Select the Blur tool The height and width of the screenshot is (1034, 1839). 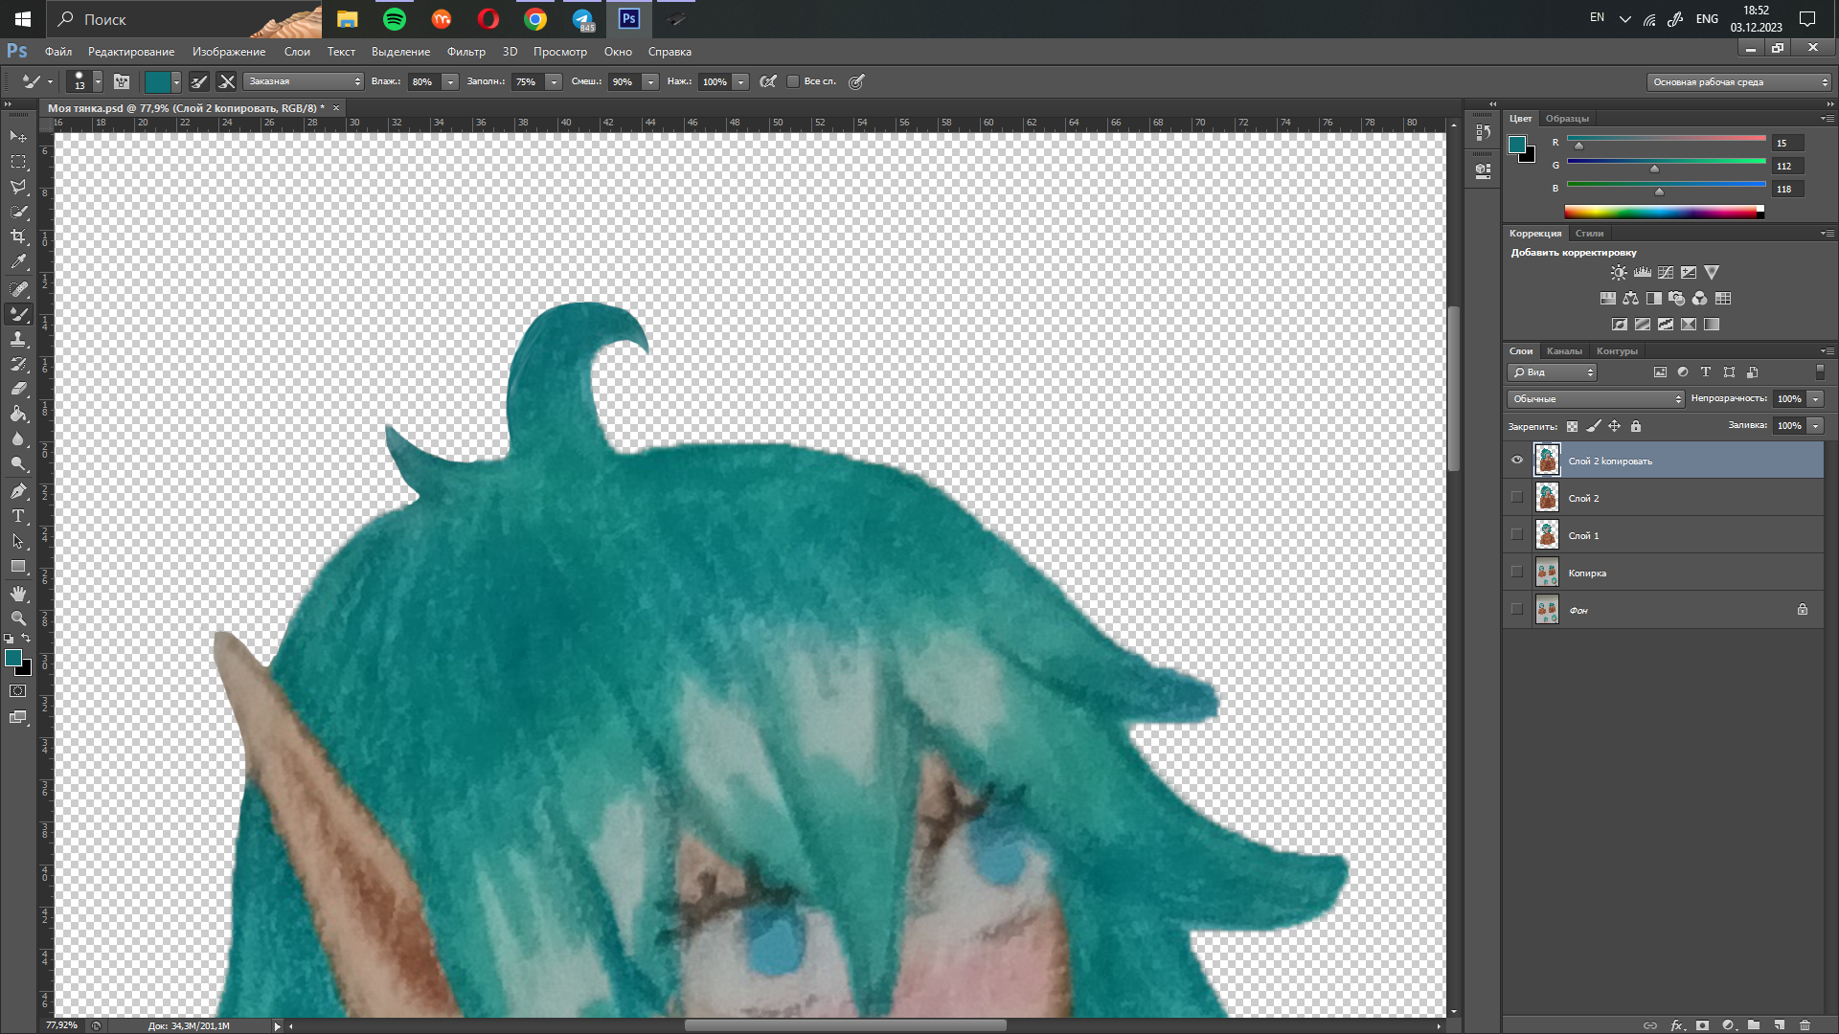tap(18, 438)
